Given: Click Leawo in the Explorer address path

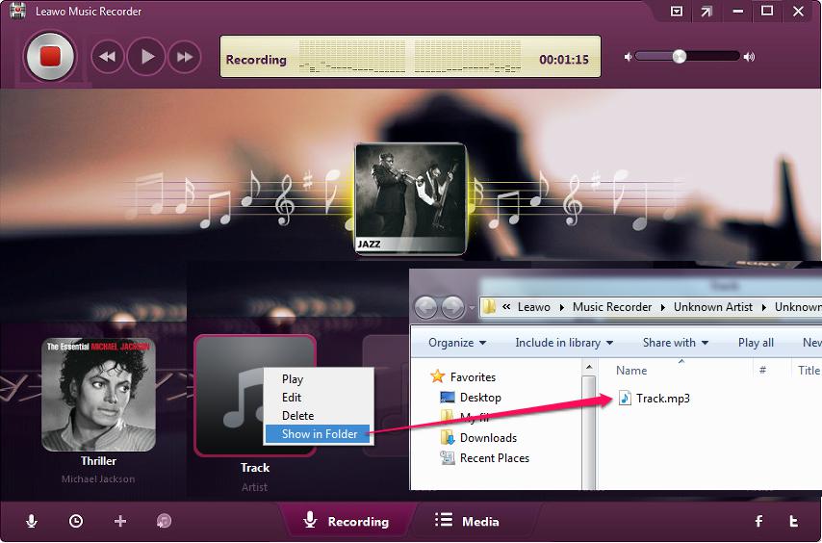Looking at the screenshot, I should click(x=533, y=307).
